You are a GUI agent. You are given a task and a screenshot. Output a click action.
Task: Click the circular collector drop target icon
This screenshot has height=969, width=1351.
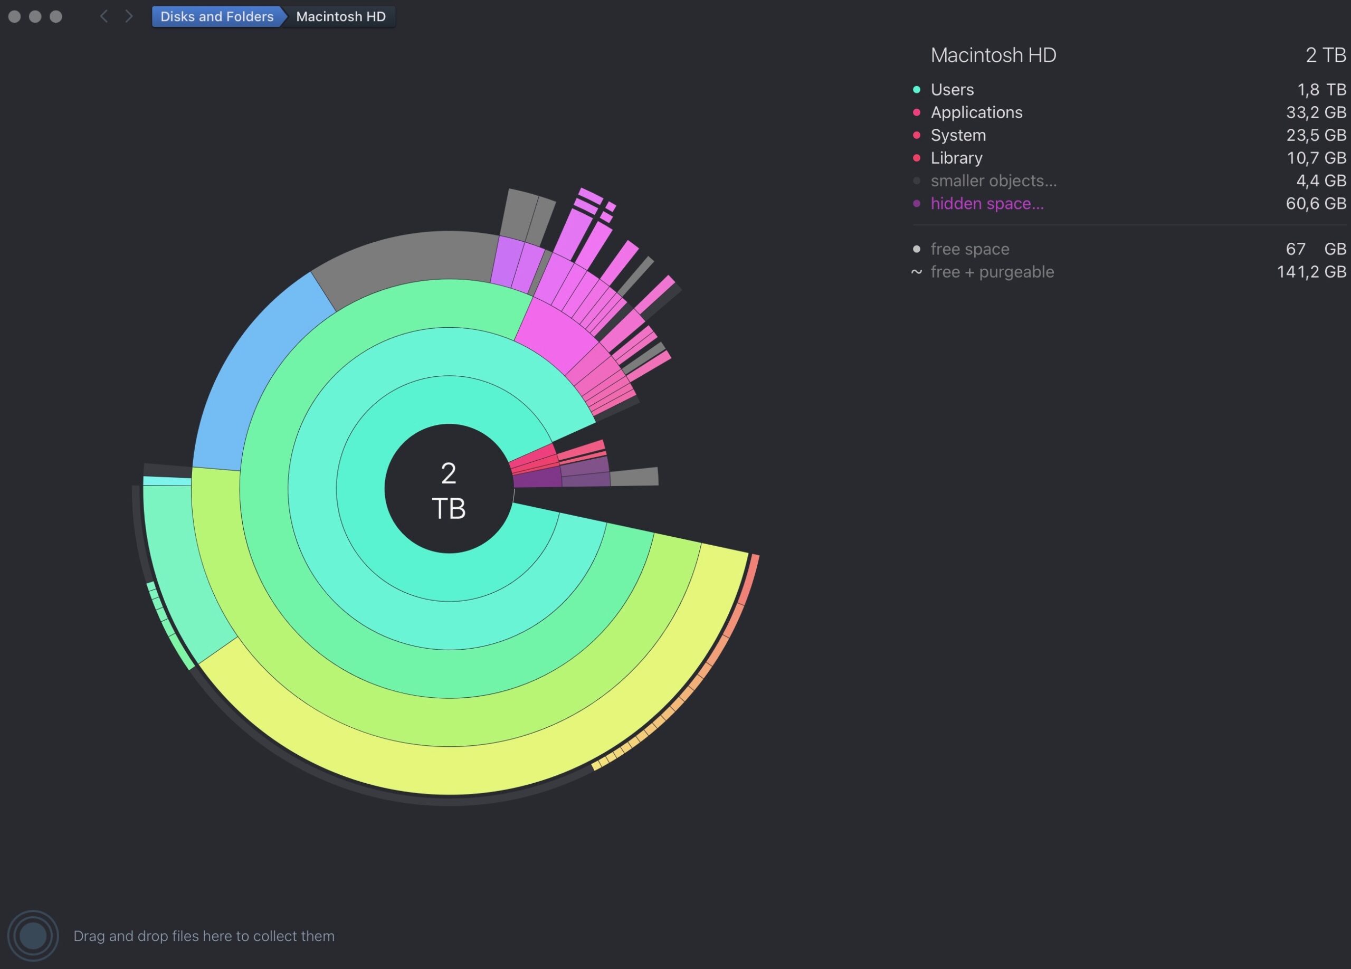[33, 935]
